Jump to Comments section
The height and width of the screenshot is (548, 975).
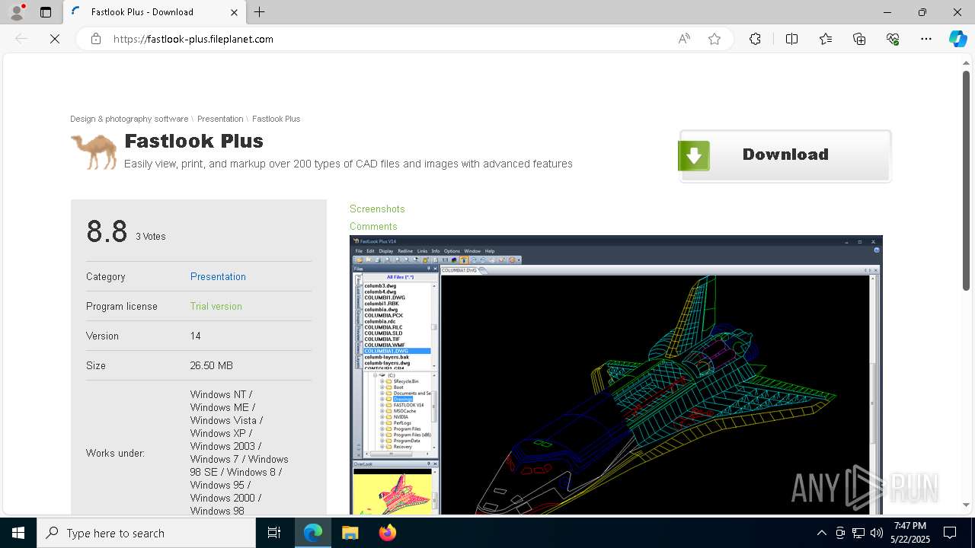pos(373,226)
